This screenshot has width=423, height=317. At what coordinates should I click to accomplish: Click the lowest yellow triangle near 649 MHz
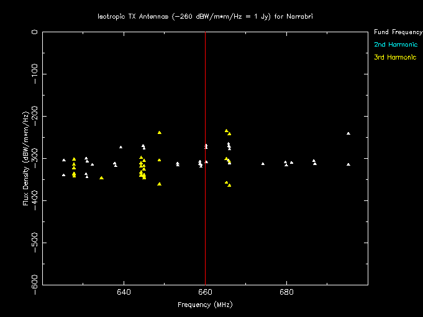tap(160, 184)
